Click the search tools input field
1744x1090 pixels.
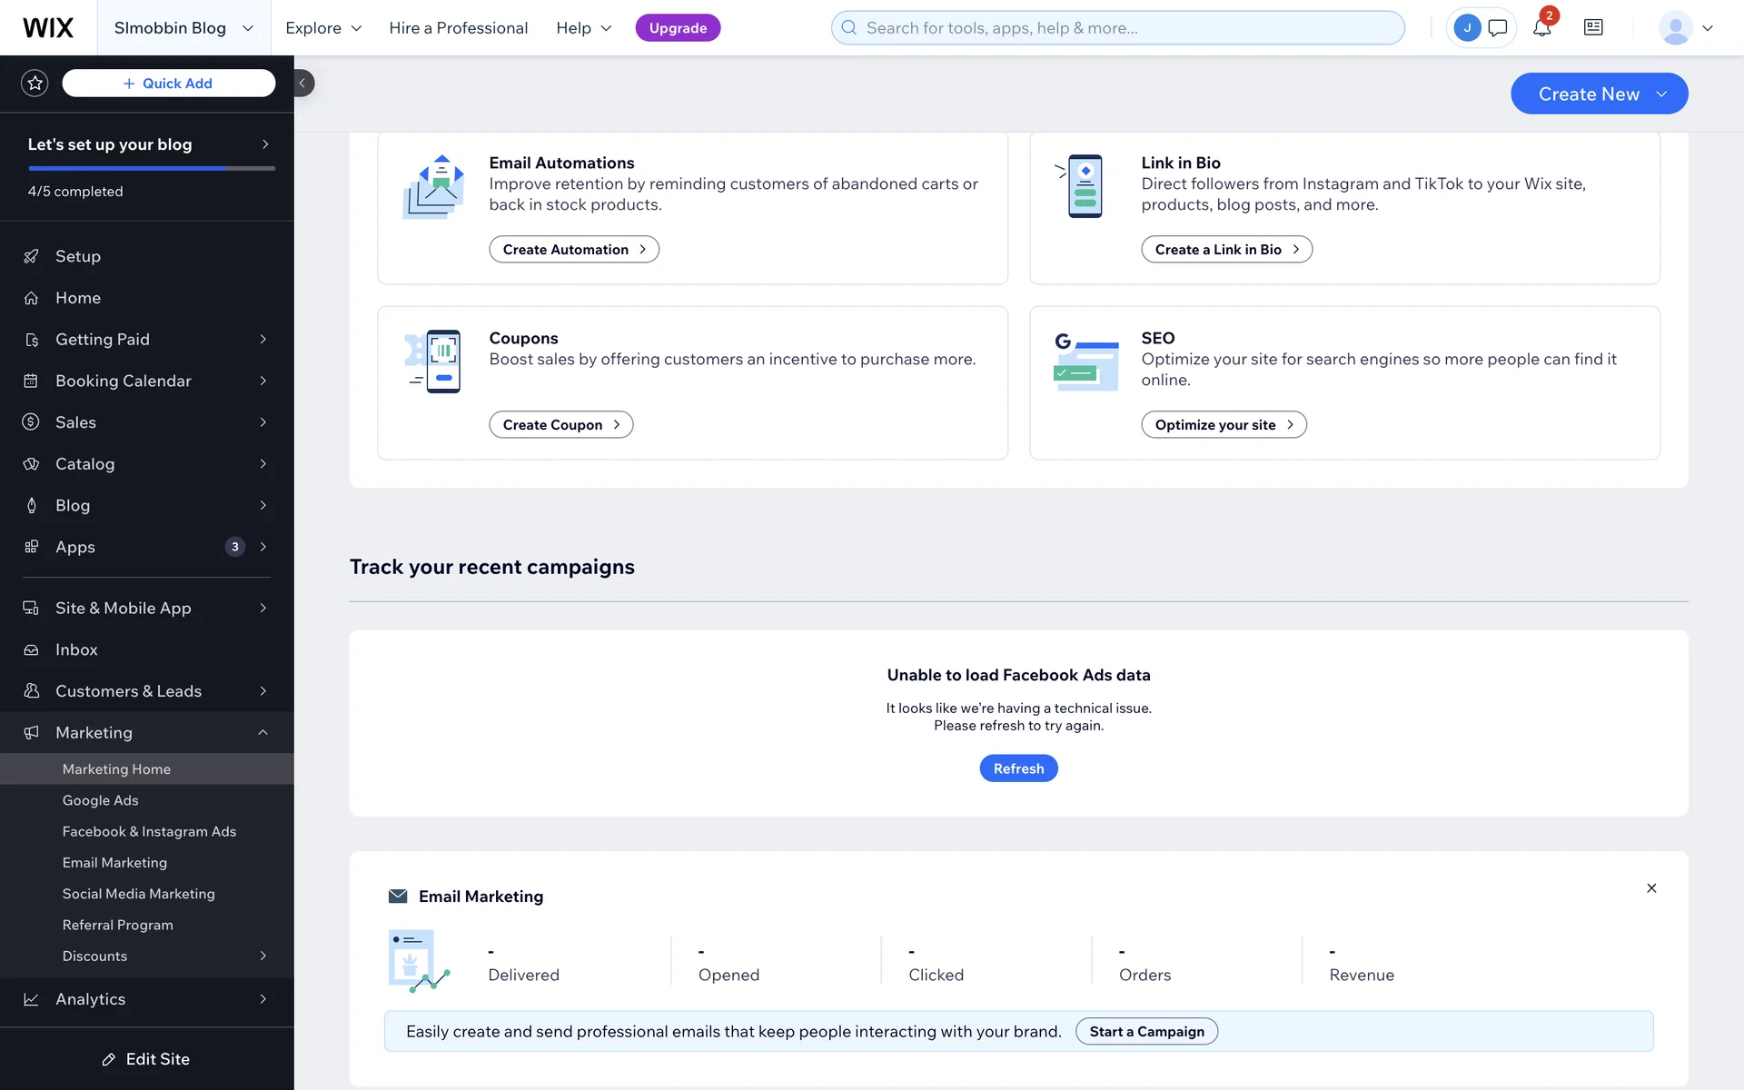1117,28
